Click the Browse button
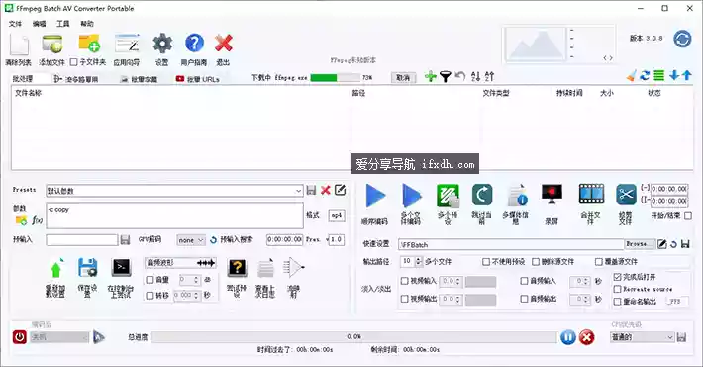 [x=640, y=244]
